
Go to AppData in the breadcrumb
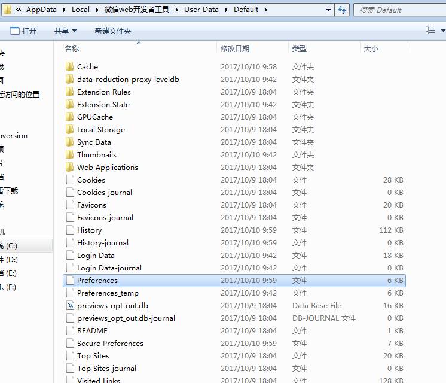click(x=41, y=10)
